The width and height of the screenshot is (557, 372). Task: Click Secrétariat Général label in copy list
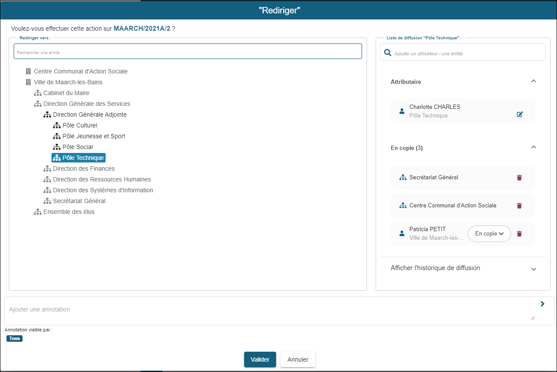point(434,178)
